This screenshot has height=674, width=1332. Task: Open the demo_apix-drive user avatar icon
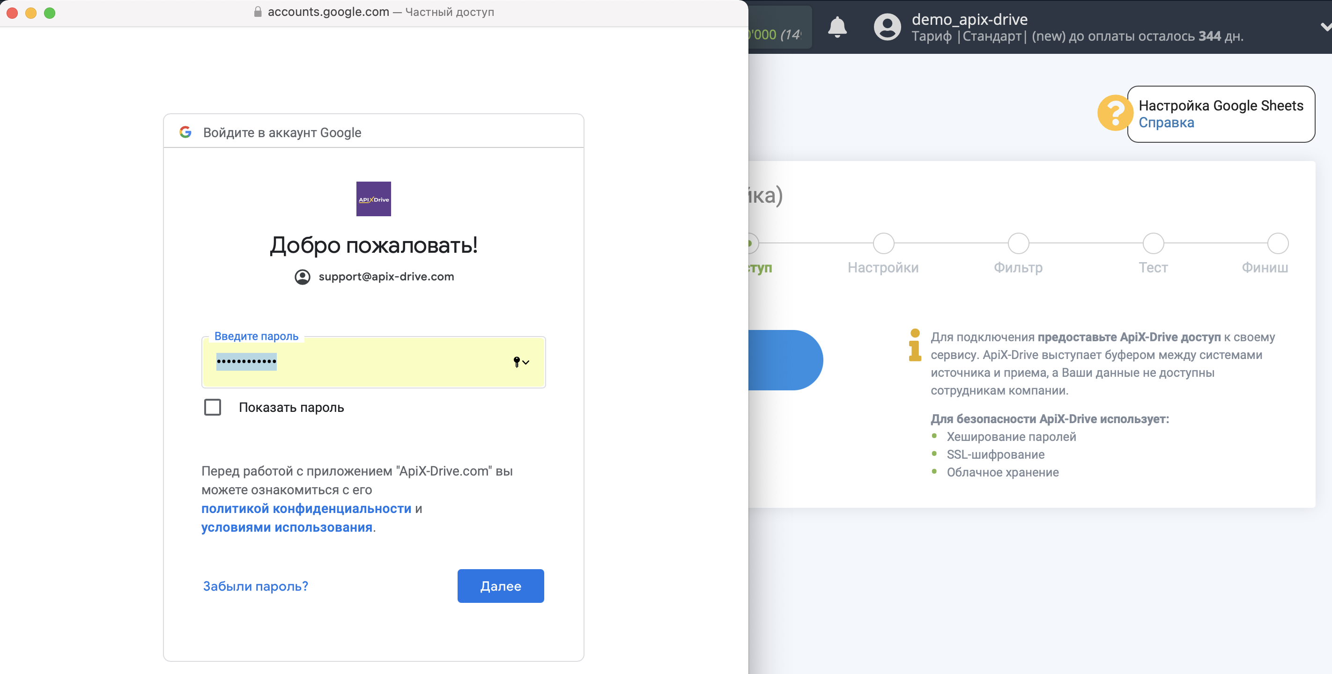tap(888, 27)
